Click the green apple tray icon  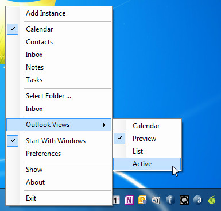coord(212,200)
